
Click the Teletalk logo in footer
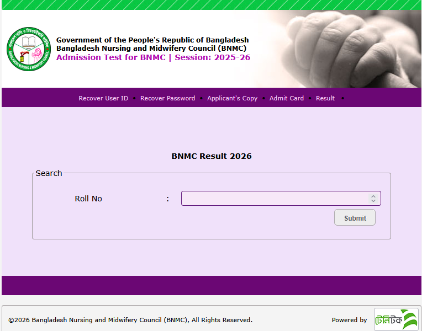(396, 319)
